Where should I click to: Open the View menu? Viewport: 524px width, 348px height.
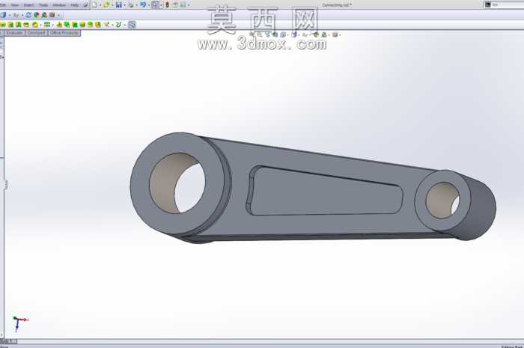click(x=15, y=5)
